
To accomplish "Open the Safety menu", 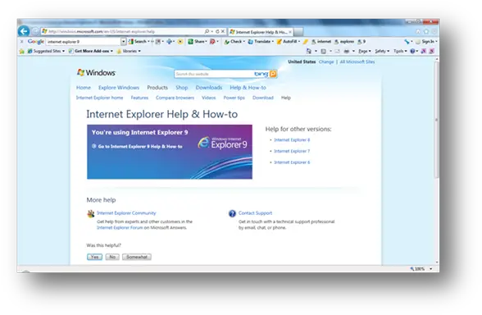I will pos(382,51).
